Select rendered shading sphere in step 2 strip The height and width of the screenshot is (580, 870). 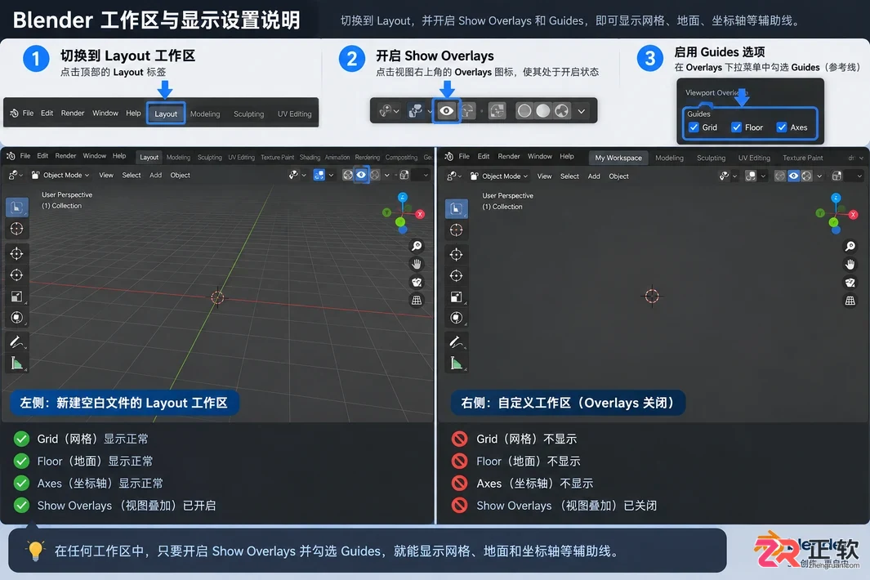(562, 111)
